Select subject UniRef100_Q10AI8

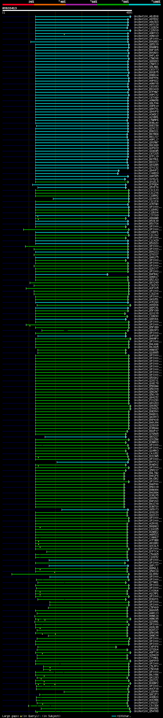[x=146, y=199]
